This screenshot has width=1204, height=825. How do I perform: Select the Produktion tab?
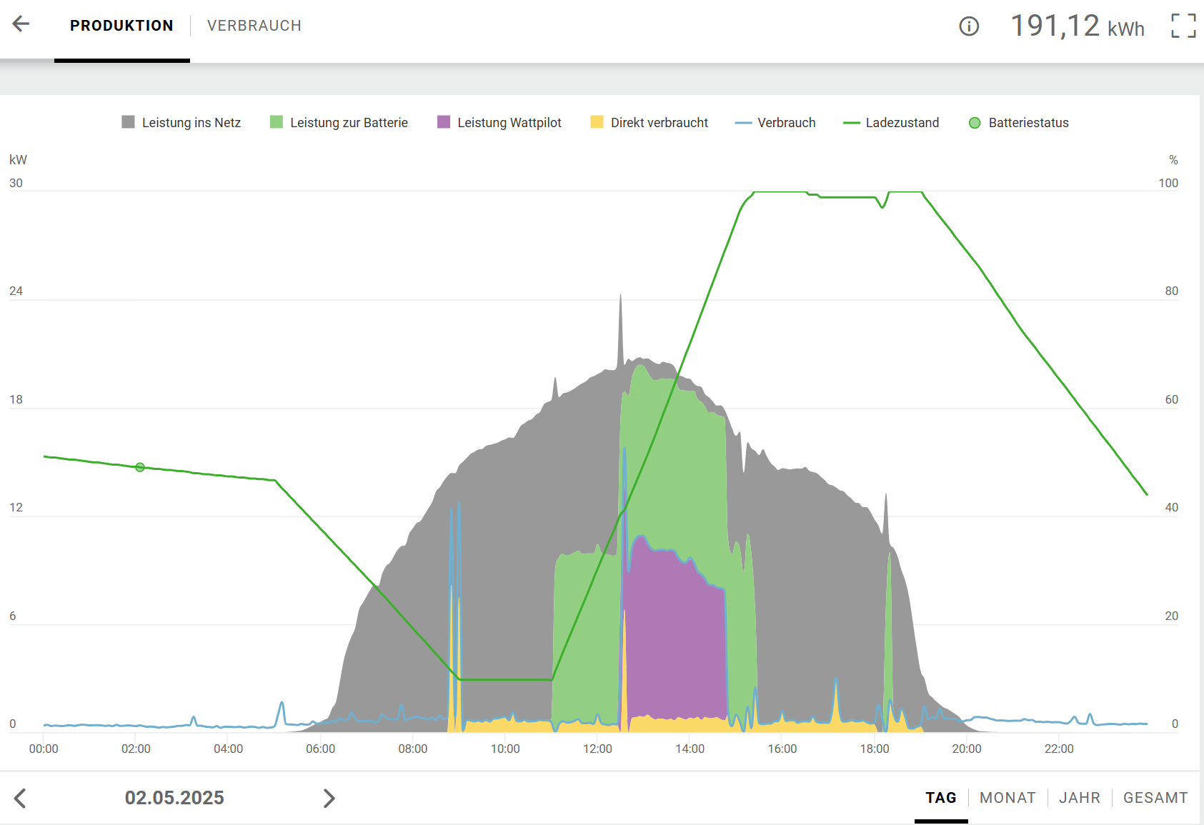(121, 26)
